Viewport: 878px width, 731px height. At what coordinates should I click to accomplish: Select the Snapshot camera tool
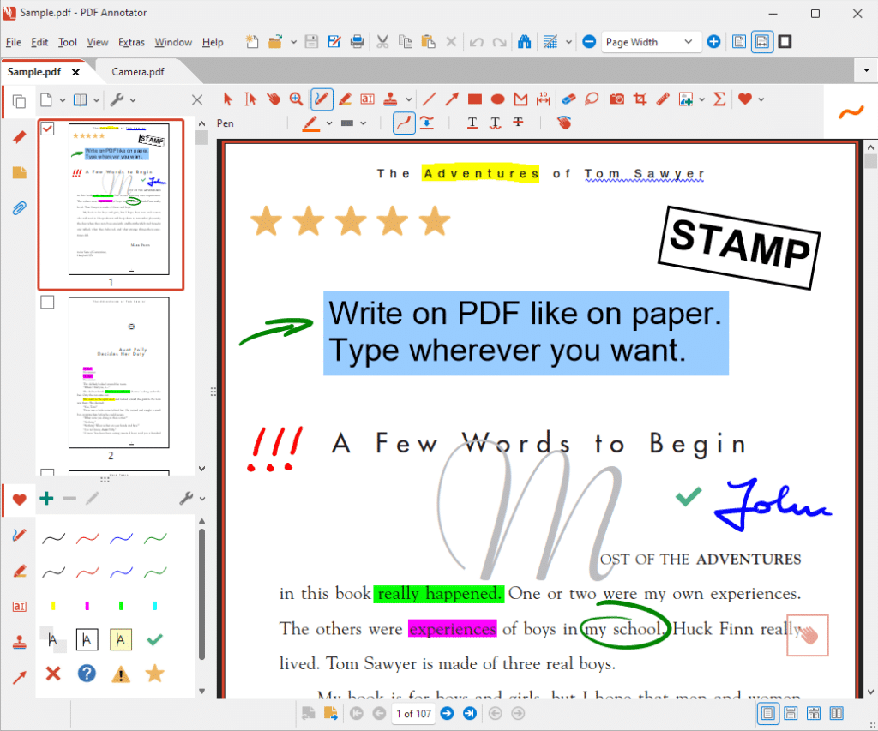tap(616, 99)
